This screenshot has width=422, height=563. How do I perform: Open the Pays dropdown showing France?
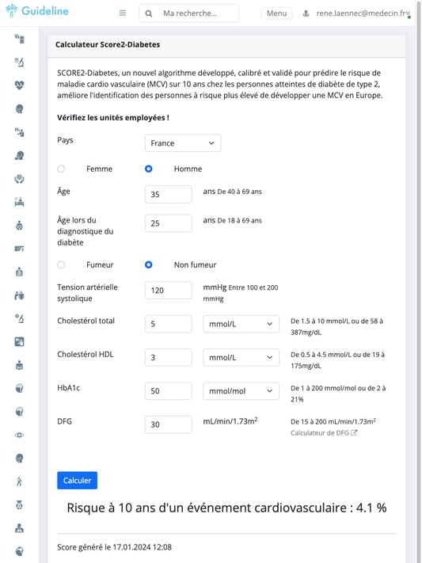183,143
